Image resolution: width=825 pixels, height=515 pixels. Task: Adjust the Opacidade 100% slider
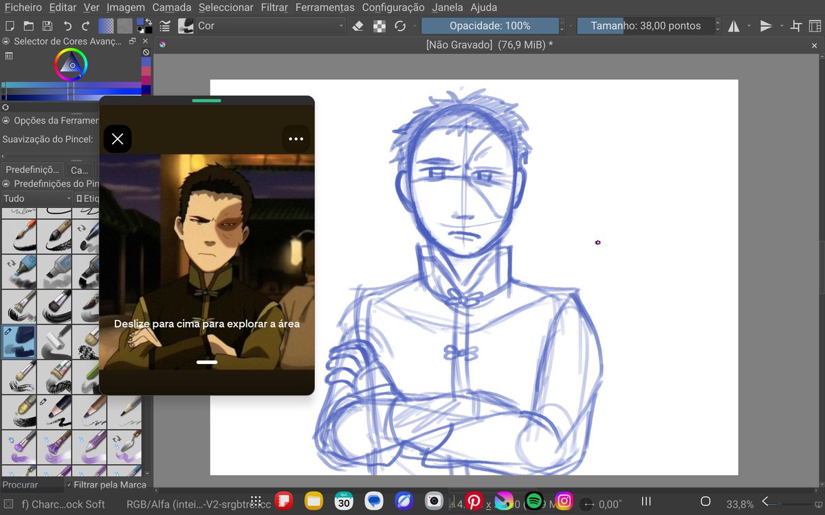(490, 26)
